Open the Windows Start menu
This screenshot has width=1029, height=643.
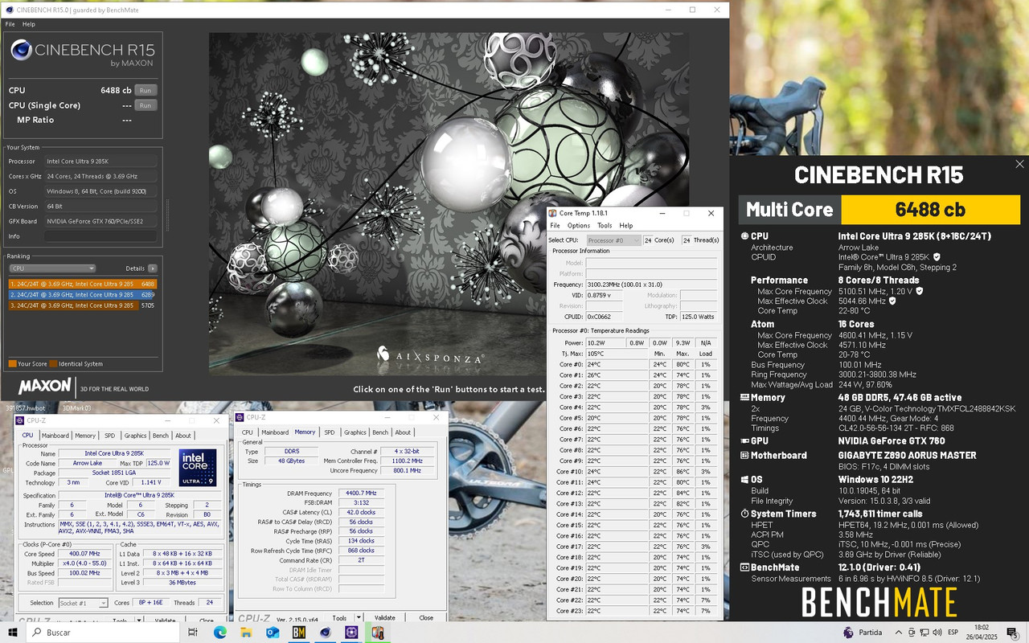pos(13,633)
